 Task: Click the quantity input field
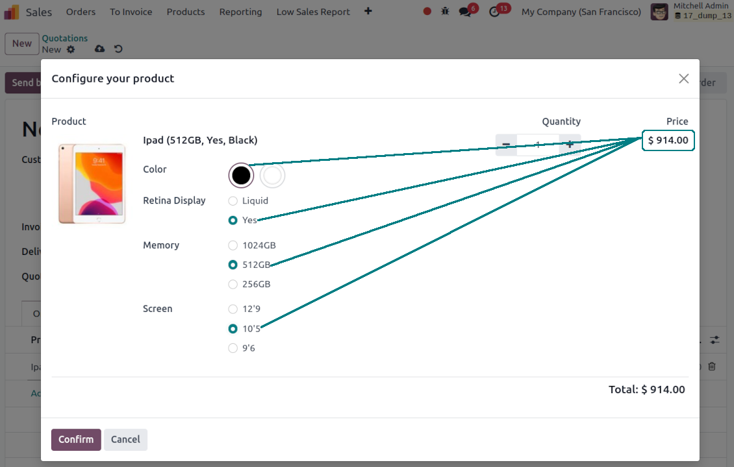[x=538, y=145]
